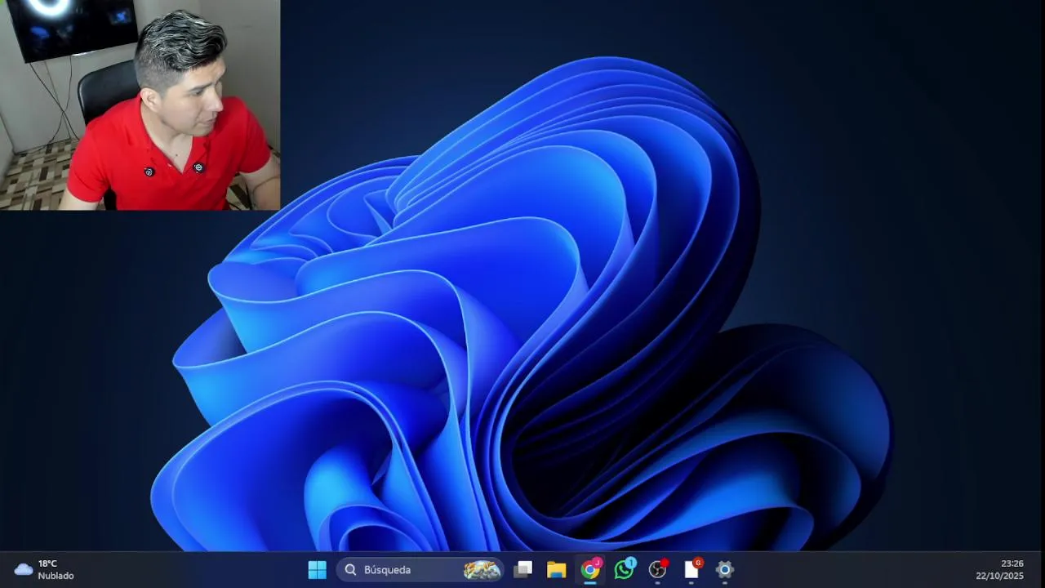The image size is (1045, 588).
Task: Open the clock and date flyout
Action: pos(1000,569)
